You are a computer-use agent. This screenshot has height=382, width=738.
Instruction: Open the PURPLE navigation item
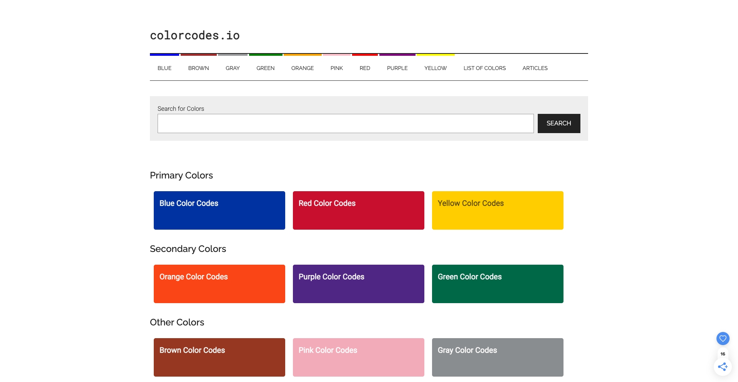[x=397, y=68]
